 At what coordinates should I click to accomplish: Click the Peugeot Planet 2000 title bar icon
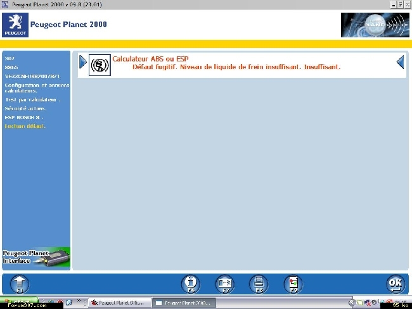tap(5, 4)
